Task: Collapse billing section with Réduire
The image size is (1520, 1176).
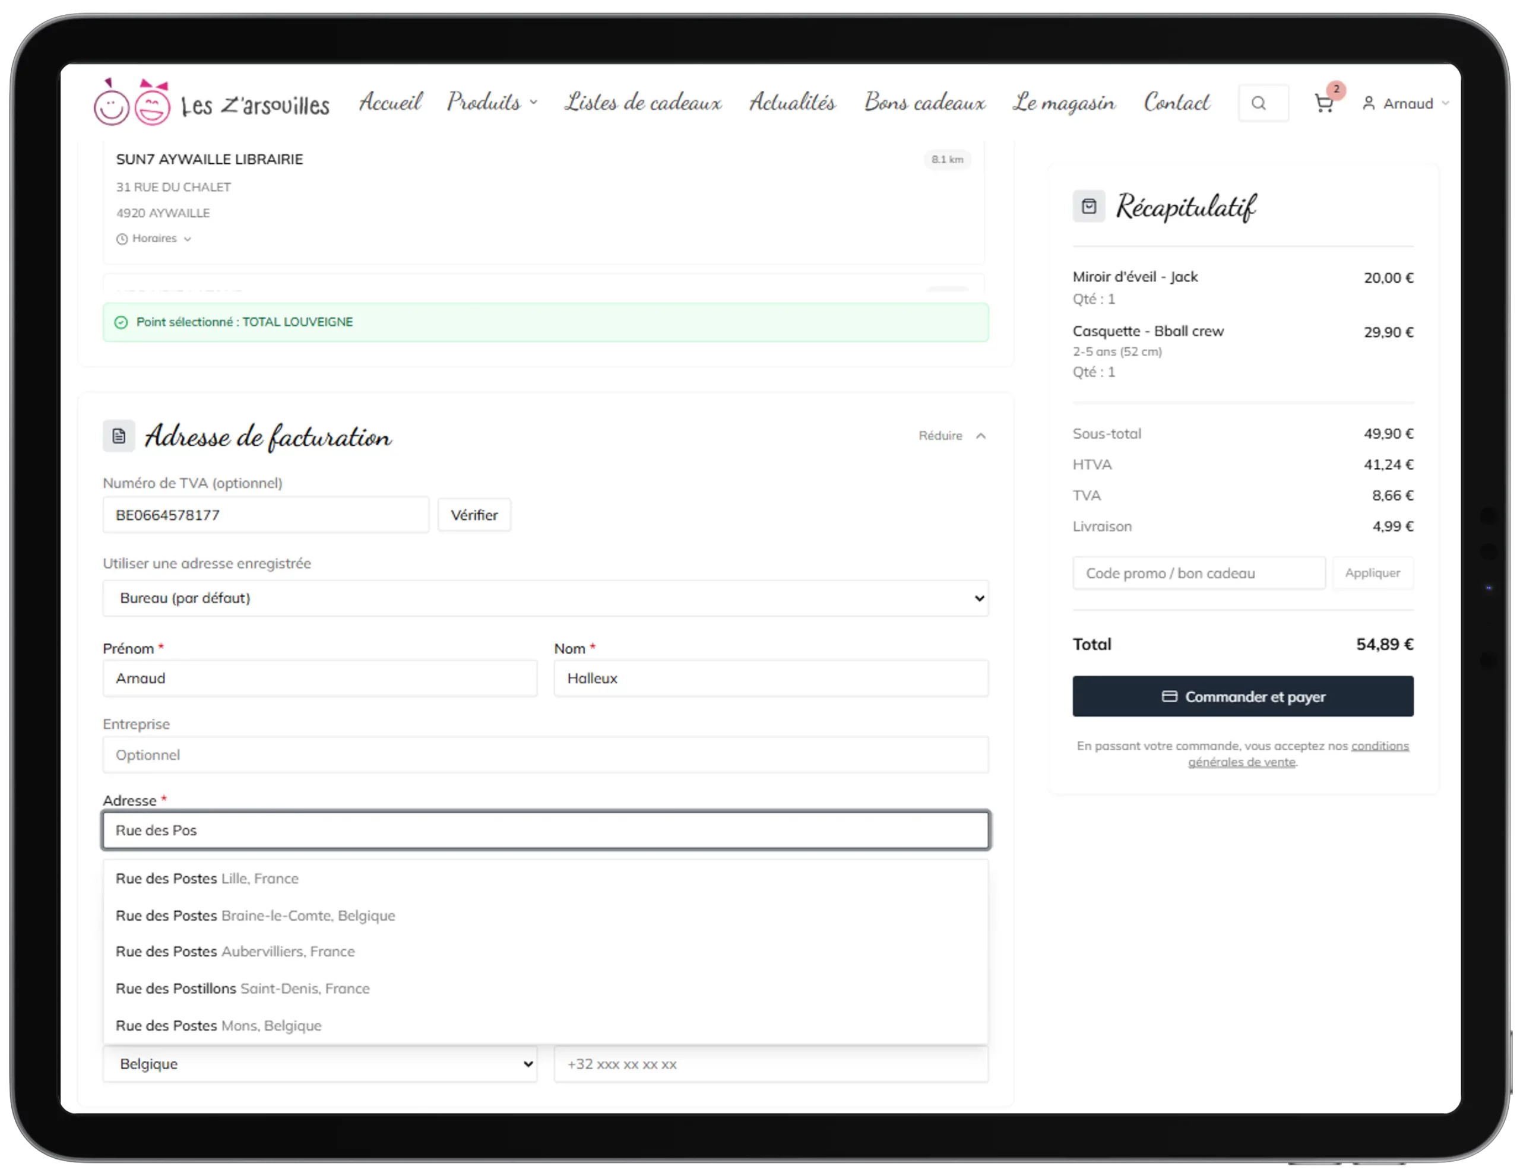Action: 952,436
